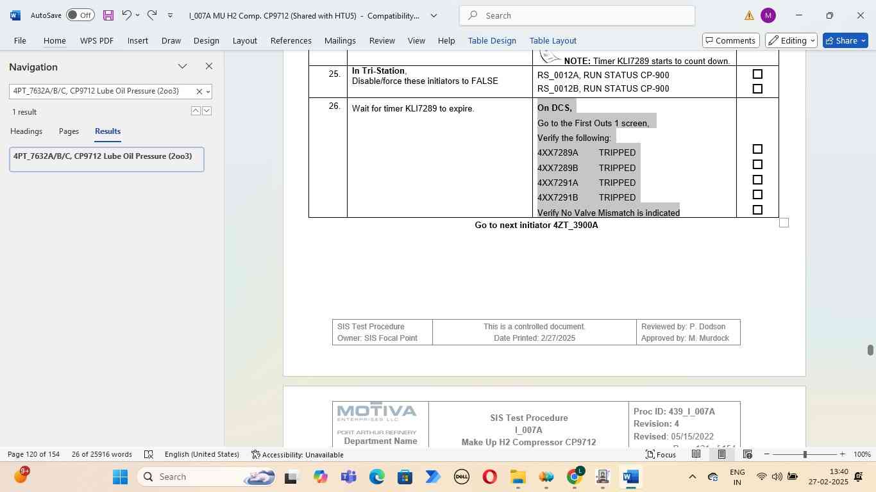Check the RS_0012B RUN STATUS checkbox
This screenshot has height=492, width=876.
757,88
